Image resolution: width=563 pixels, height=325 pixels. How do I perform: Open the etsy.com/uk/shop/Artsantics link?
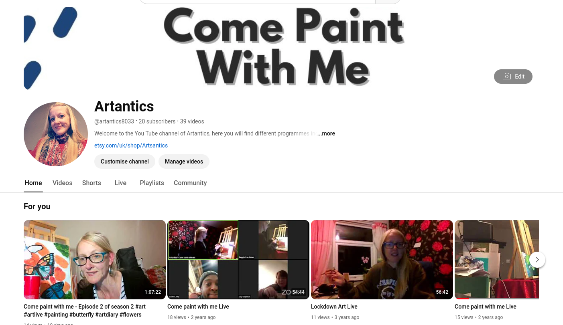[x=131, y=145]
